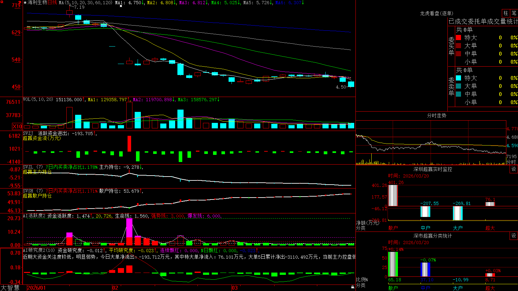The height and width of the screenshot is (291, 518).
Task: Click the 4.50 low price annotation
Action: point(341,87)
